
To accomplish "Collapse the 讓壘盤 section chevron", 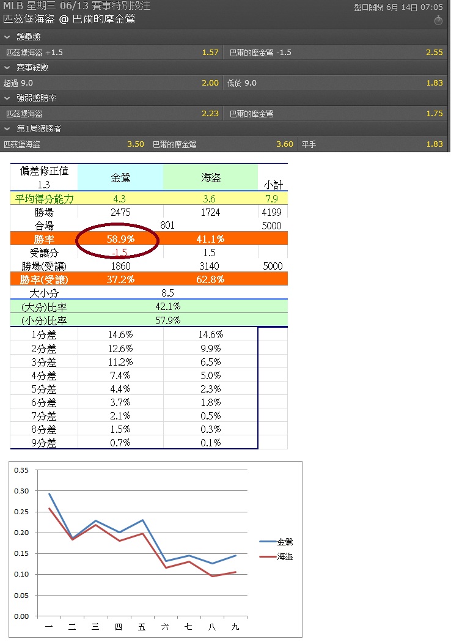I will pyautogui.click(x=7, y=37).
